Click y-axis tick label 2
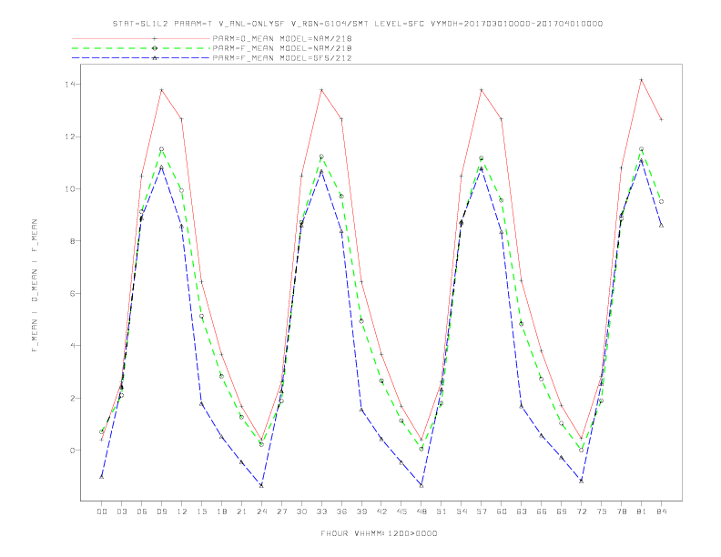This screenshot has height=557, width=721. 72,398
